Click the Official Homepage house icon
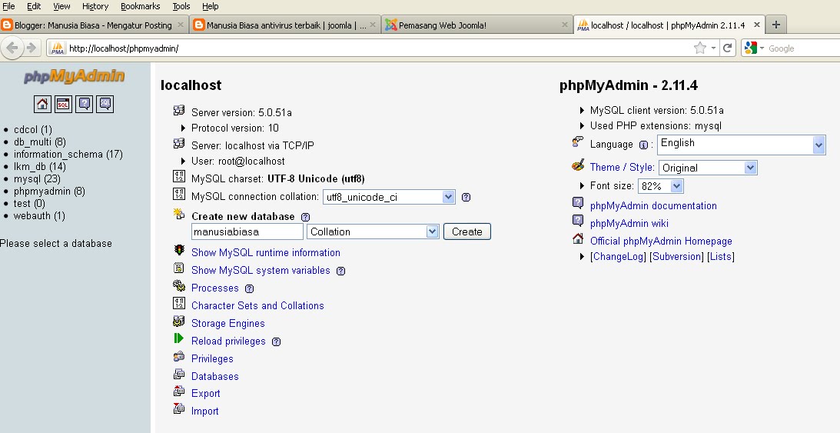This screenshot has height=433, width=840. (578, 238)
